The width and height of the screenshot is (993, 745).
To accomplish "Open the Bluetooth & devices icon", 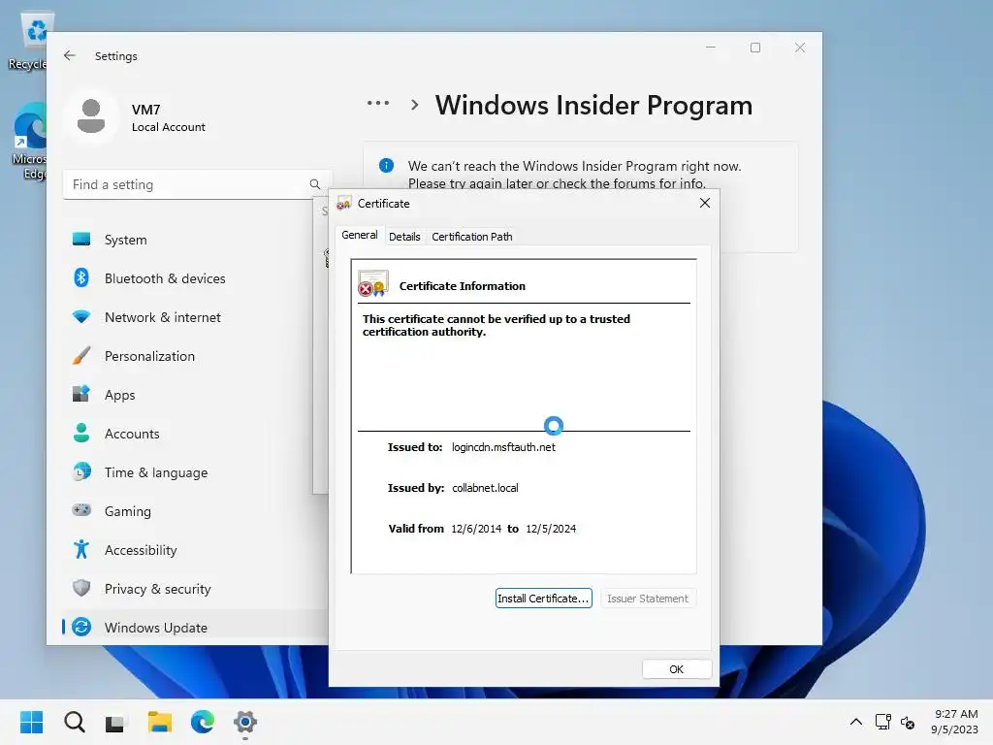I will pos(81,278).
